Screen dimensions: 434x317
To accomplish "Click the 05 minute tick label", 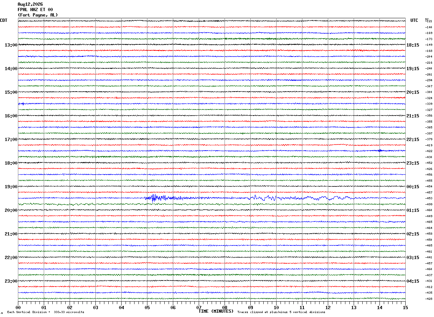I will click(x=147, y=308).
